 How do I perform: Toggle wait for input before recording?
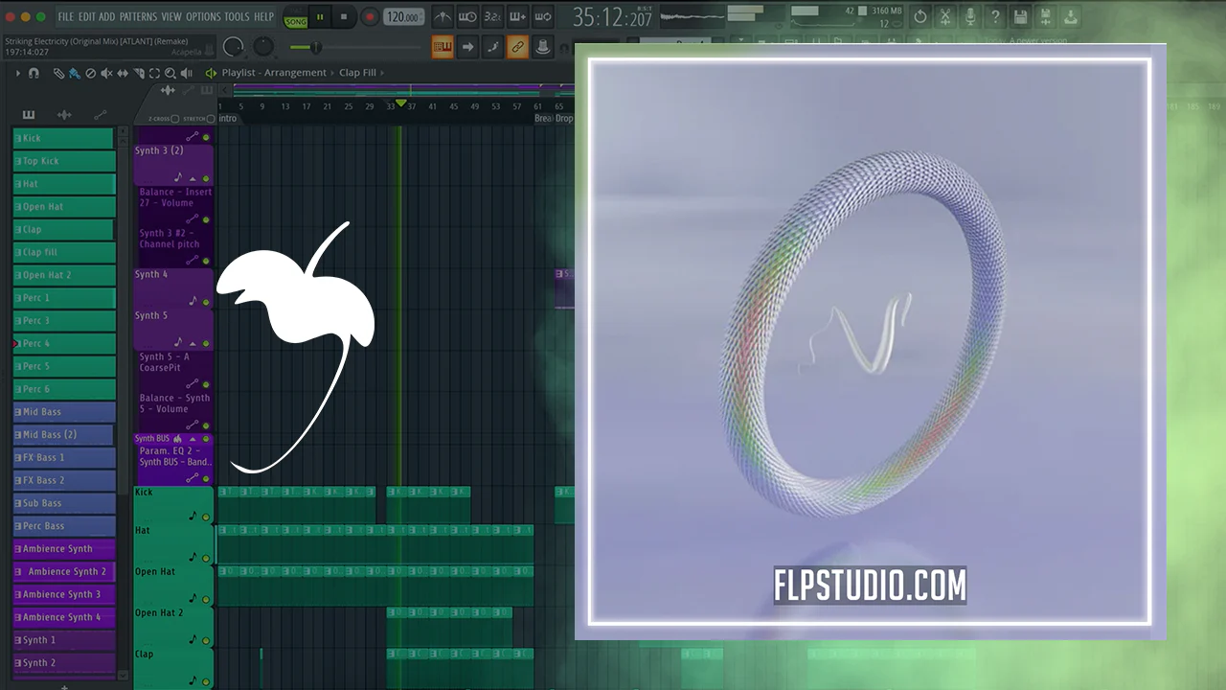click(467, 17)
